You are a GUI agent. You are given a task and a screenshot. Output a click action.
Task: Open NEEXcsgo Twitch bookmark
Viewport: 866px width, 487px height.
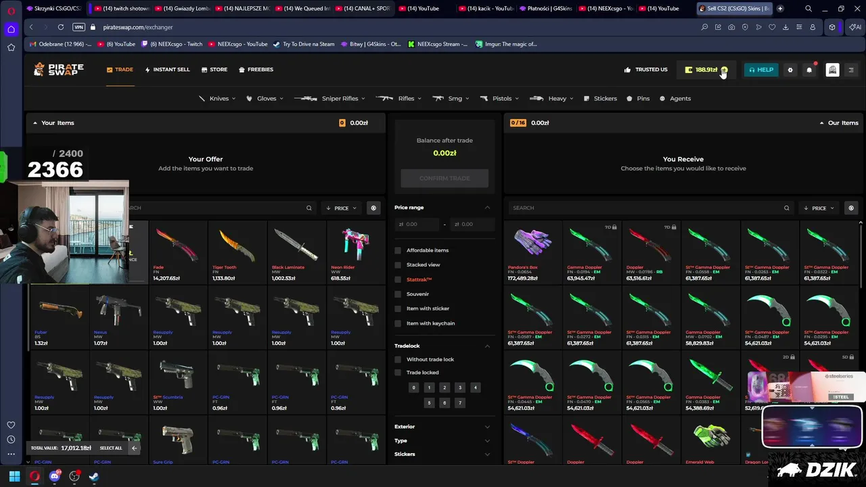click(x=172, y=44)
